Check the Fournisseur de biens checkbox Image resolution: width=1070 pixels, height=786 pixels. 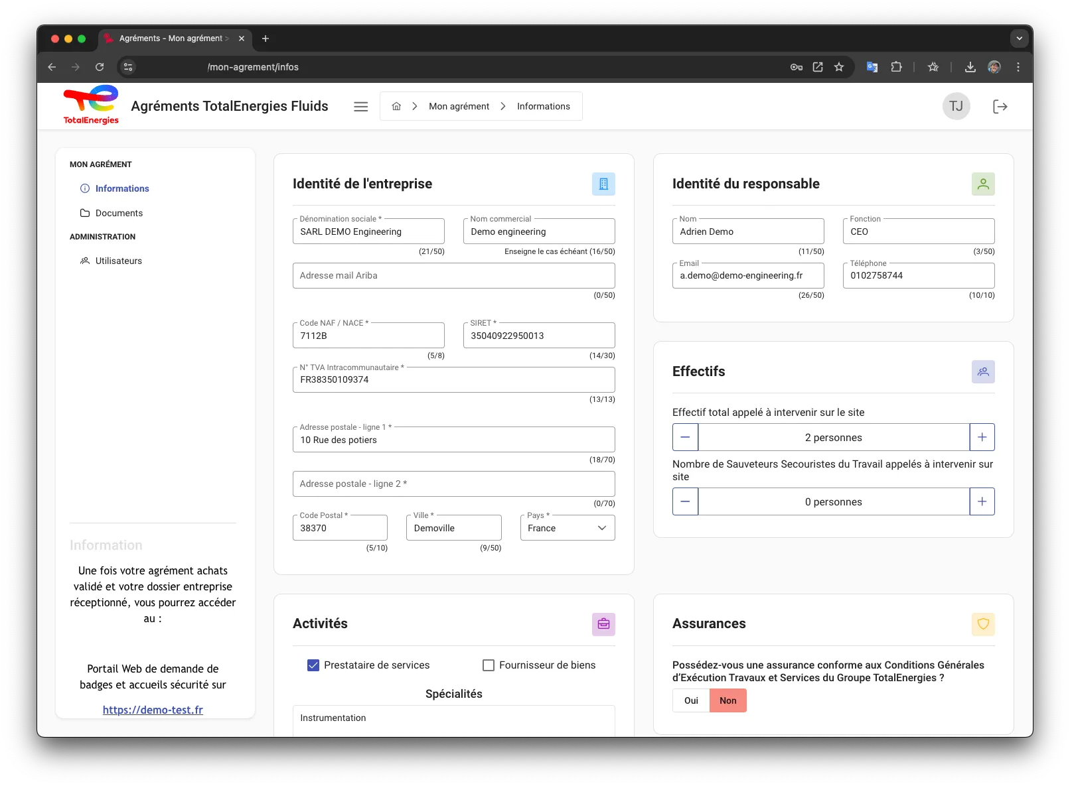tap(489, 665)
